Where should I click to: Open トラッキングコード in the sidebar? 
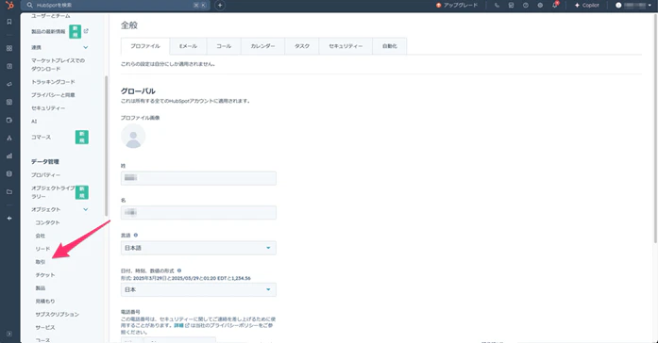53,82
